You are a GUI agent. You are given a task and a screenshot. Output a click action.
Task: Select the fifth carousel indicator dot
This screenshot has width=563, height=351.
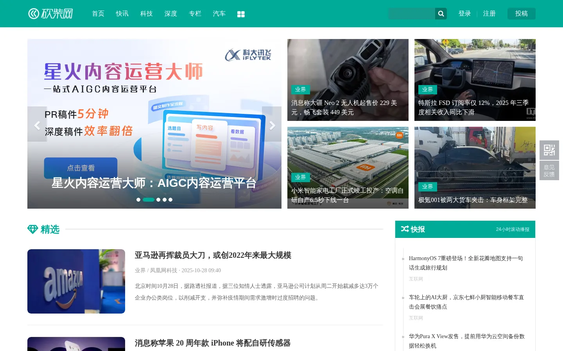tap(170, 200)
